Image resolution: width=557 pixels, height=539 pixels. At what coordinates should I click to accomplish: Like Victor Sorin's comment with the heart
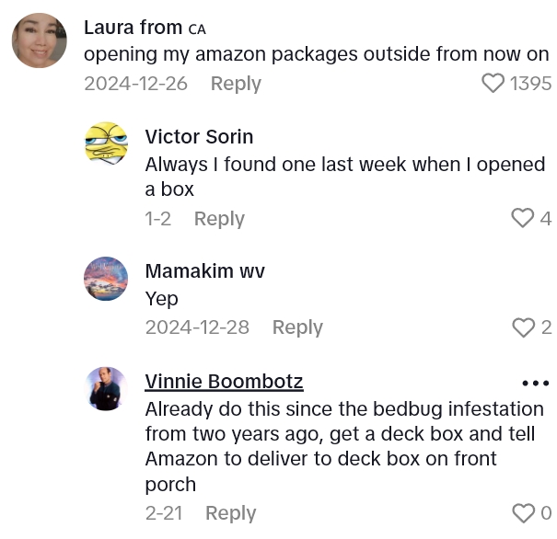[x=522, y=219]
